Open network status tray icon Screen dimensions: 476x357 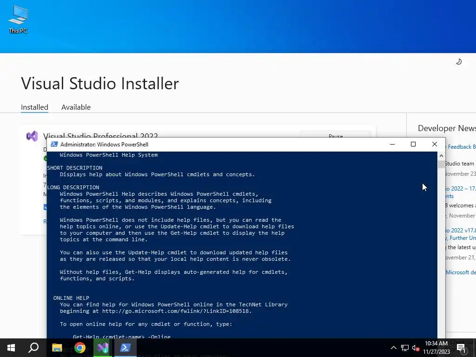pos(405,348)
